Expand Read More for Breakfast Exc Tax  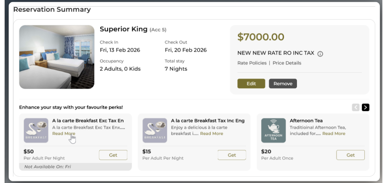click(x=64, y=133)
